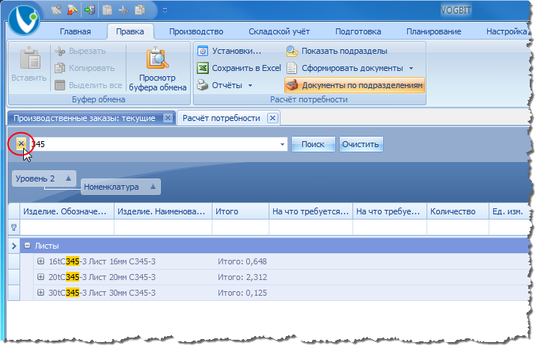The image size is (538, 348).
Task: Select the Производственные заказы: текущие document tab
Action: (85, 118)
